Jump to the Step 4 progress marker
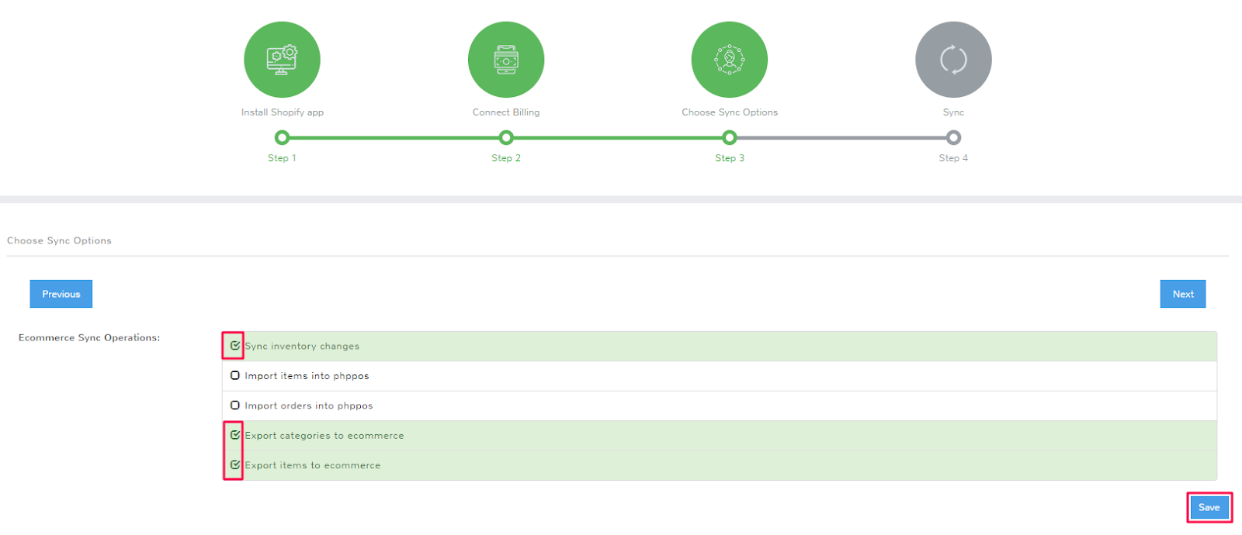This screenshot has height=535, width=1242. 953,138
